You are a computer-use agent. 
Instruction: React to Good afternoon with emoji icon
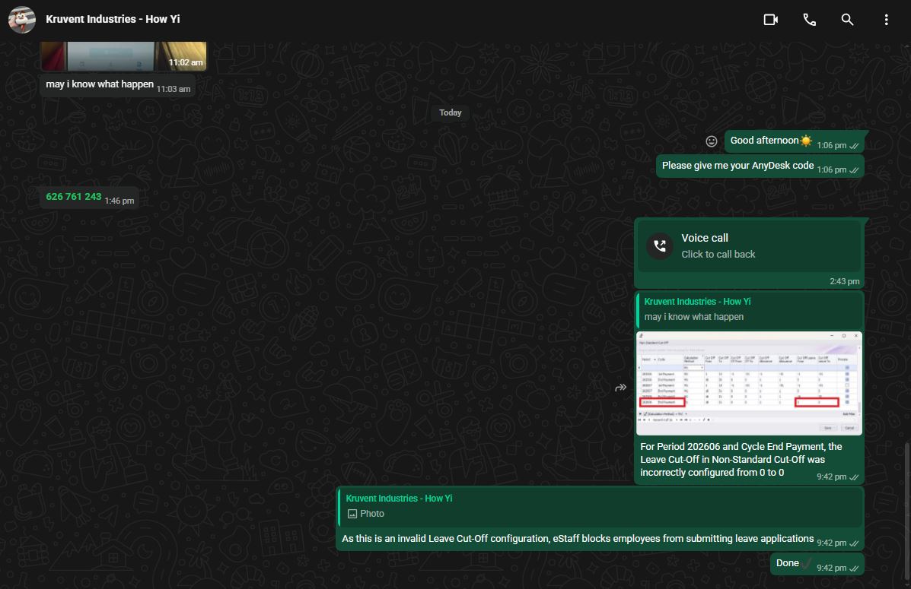[x=711, y=141]
